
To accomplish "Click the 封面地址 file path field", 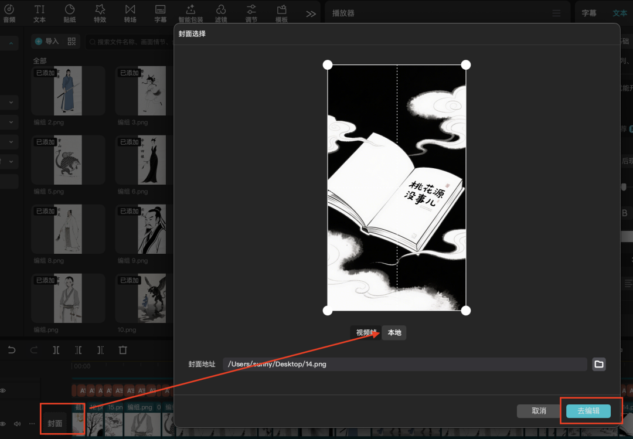I will pos(404,364).
